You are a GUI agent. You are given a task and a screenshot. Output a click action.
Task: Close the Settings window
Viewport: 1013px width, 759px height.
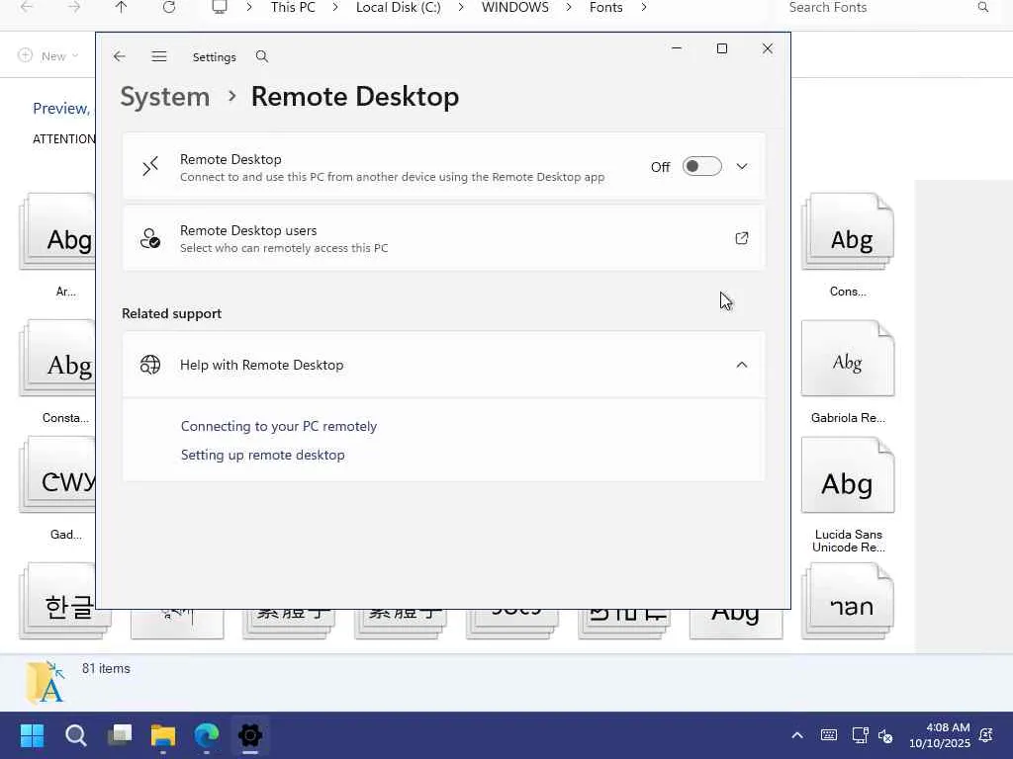[768, 48]
